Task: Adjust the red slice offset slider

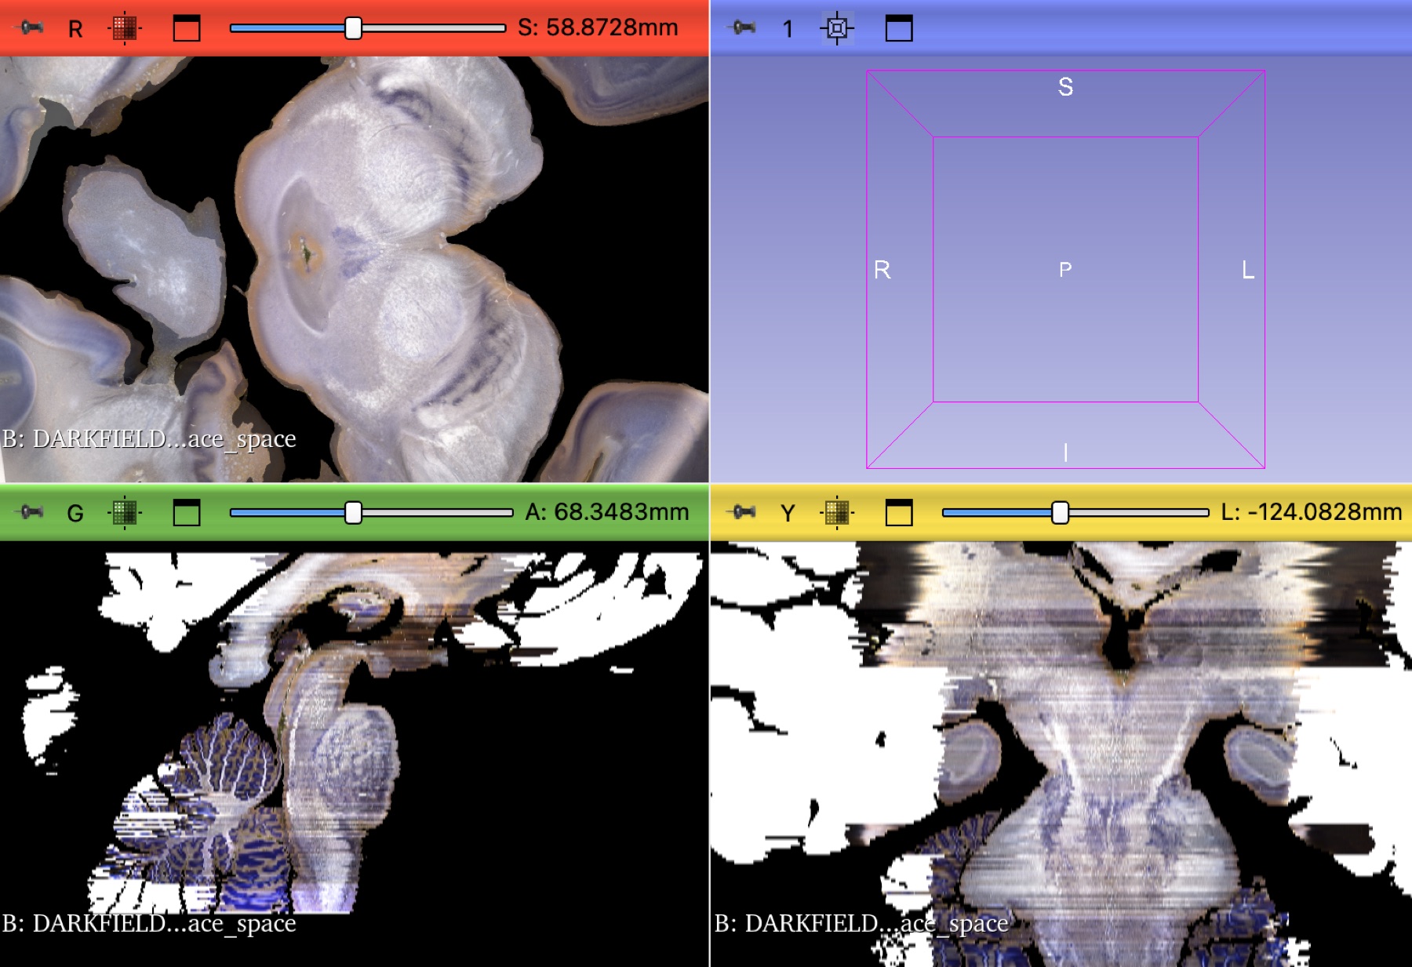Action: (367, 28)
